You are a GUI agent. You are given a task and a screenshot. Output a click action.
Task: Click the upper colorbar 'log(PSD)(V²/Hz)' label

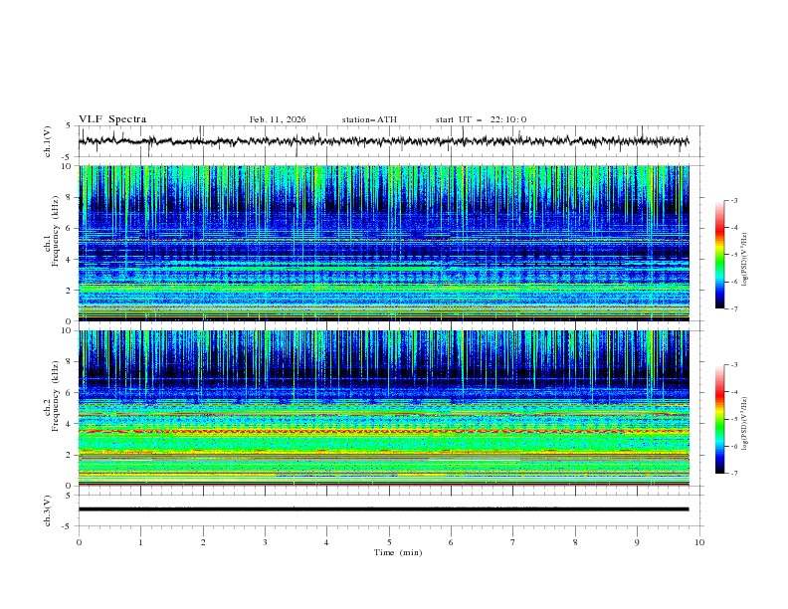(745, 259)
